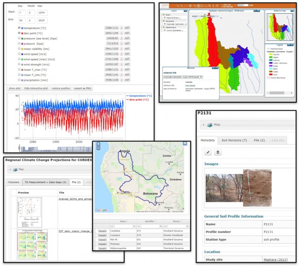Click the trash delete icon for P2131
The width and height of the screenshot is (300, 267).
click(217, 152)
